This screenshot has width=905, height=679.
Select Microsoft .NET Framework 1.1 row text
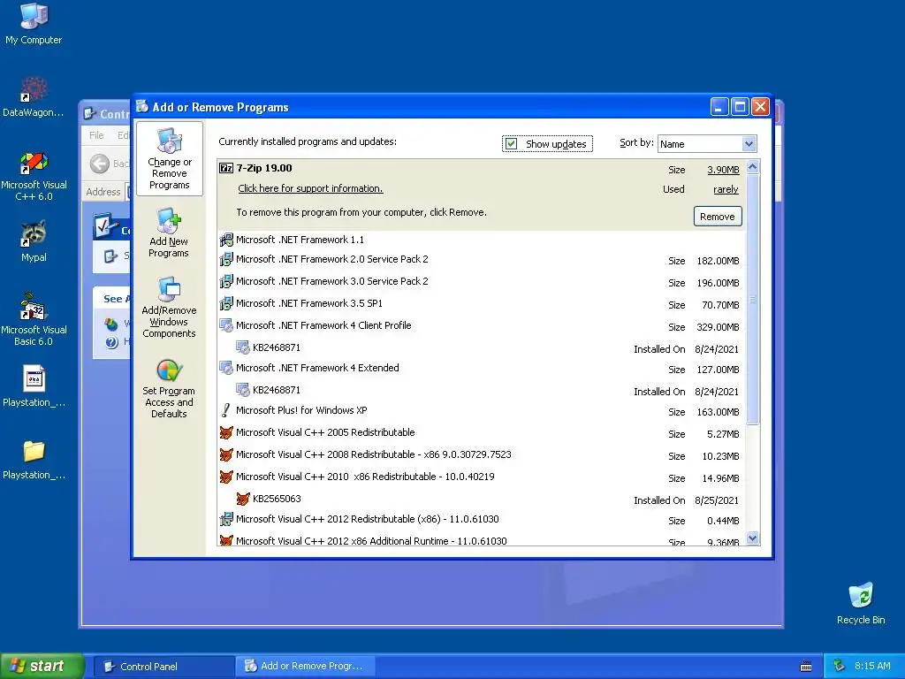point(300,240)
